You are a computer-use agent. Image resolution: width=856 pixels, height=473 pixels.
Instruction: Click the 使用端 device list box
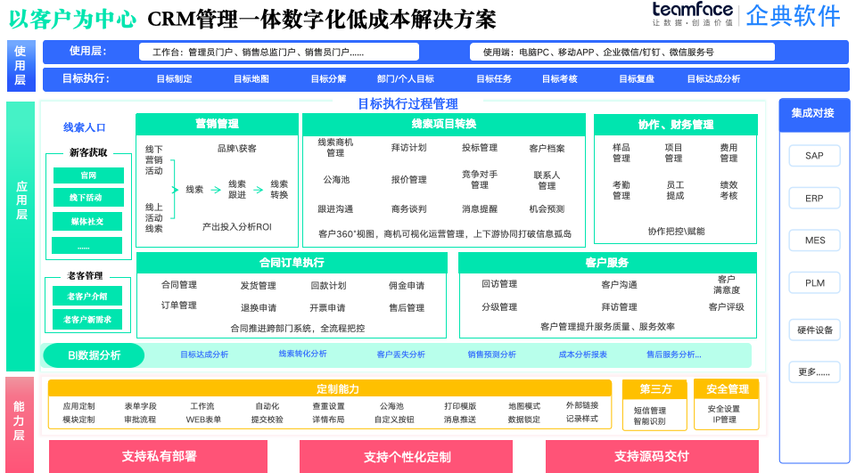(622, 53)
